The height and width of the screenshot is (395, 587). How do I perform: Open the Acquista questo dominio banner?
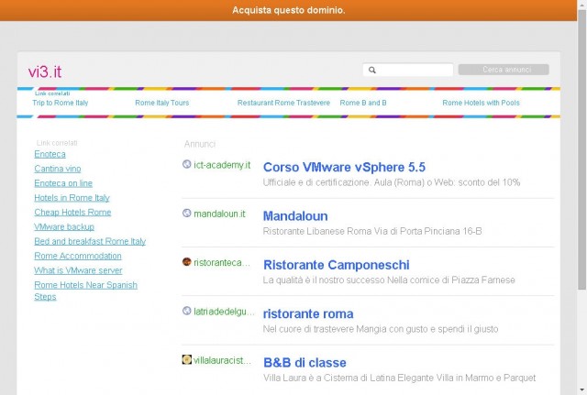pos(288,10)
